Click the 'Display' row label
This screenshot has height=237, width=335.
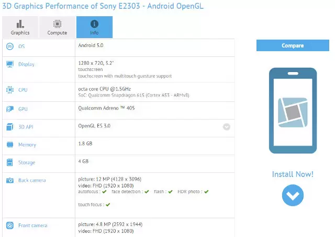[26, 64]
